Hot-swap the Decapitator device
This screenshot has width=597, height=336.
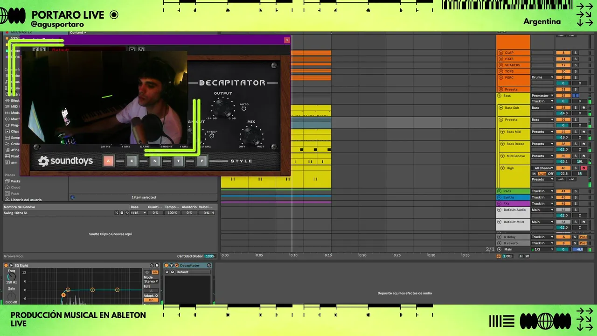(209, 266)
